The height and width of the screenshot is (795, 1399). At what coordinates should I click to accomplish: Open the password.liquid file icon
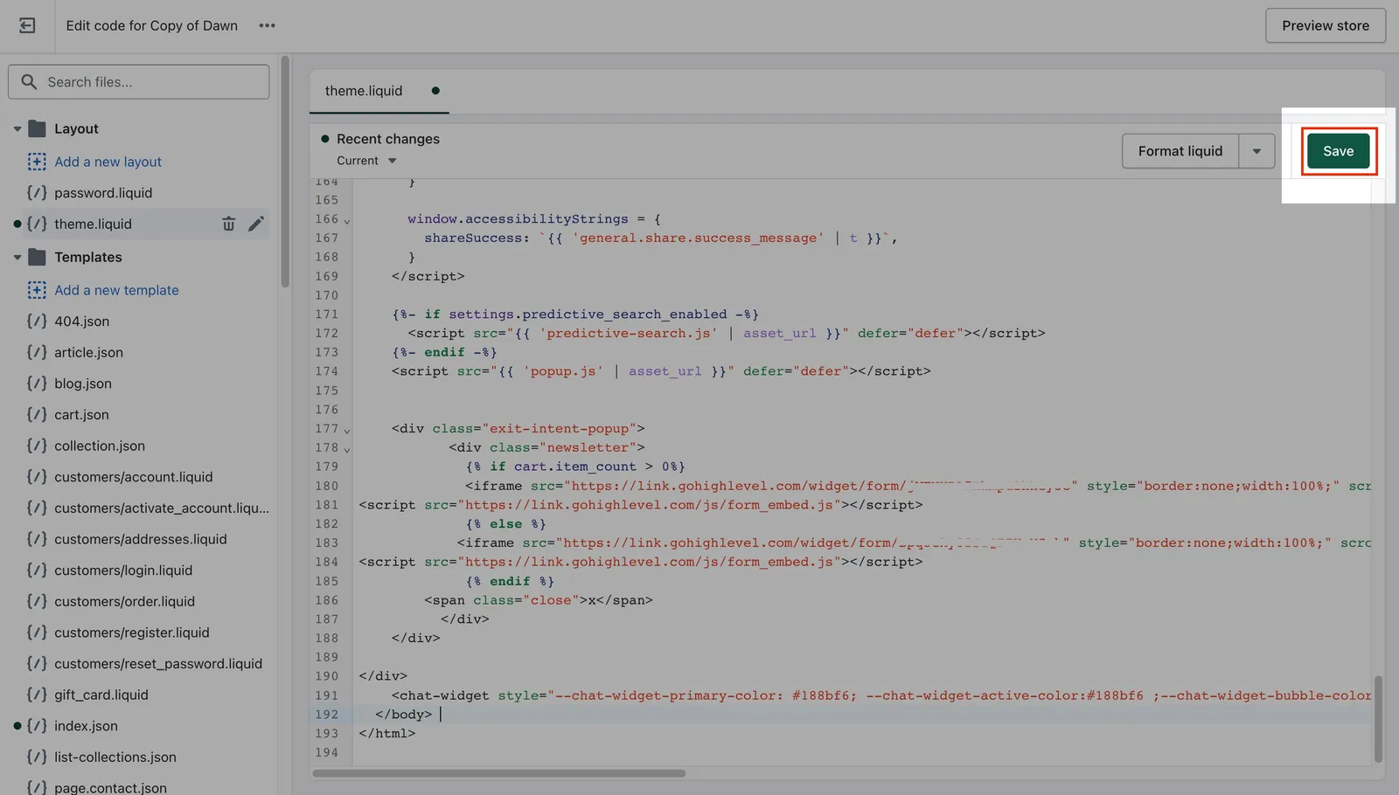click(x=37, y=192)
